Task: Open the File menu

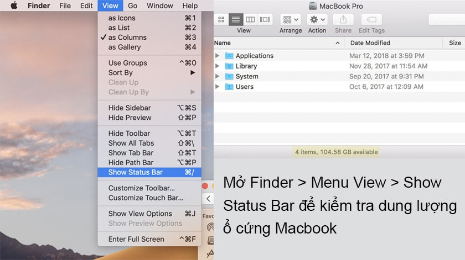Action: [x=65, y=6]
